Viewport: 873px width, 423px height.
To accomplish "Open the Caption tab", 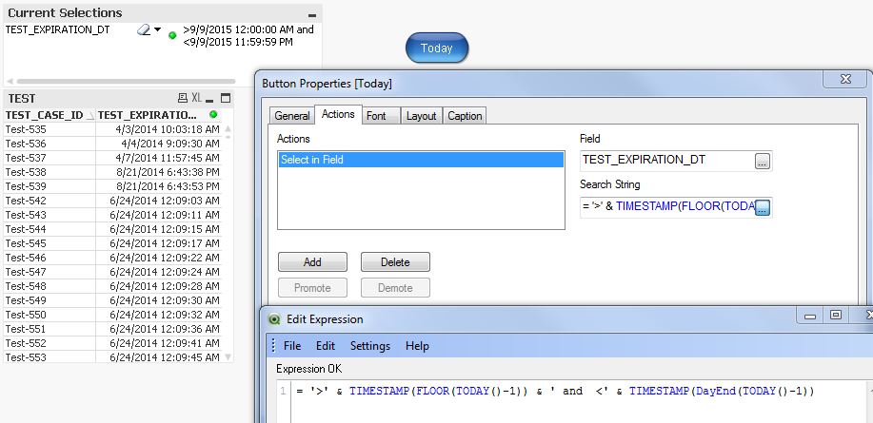I will [465, 116].
